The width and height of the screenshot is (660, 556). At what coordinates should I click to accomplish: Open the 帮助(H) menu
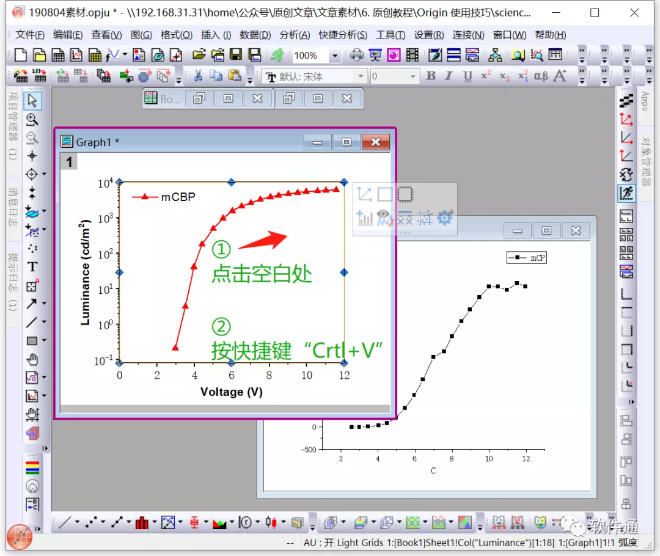click(x=551, y=35)
